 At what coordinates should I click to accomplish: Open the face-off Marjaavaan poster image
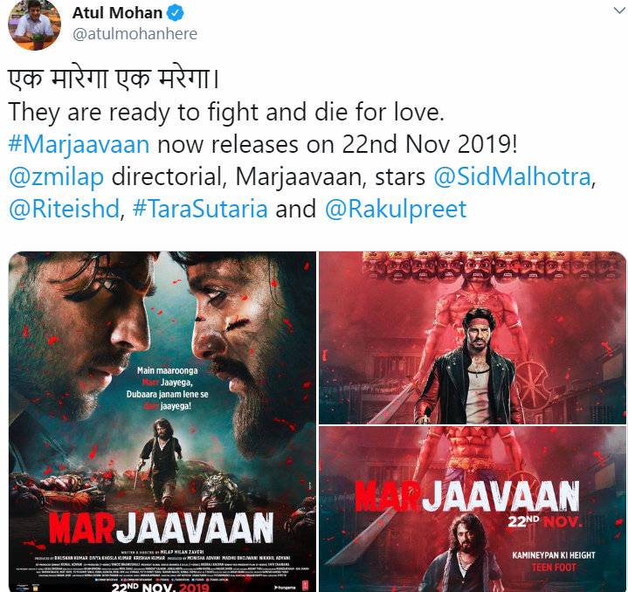(x=162, y=422)
